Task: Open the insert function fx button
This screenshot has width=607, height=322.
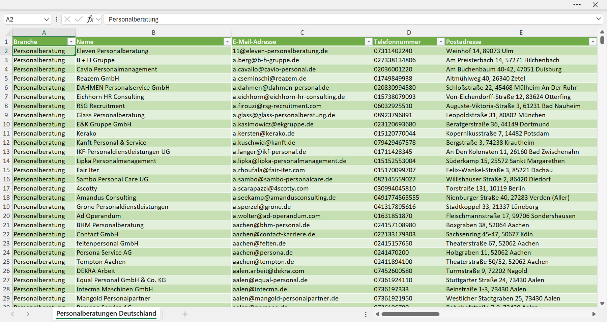Action: pyautogui.click(x=90, y=19)
